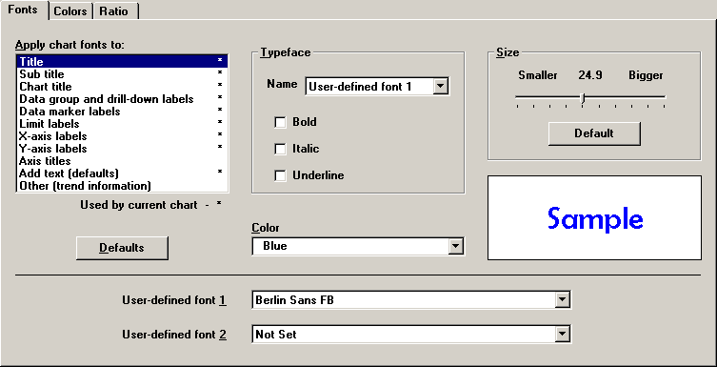Select Y-axis labels entry

point(122,149)
